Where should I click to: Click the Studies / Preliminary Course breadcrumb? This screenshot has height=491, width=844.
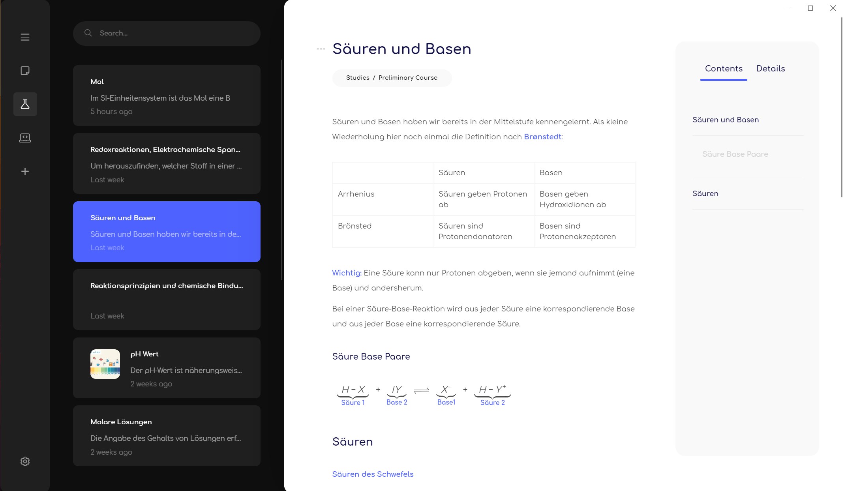391,78
